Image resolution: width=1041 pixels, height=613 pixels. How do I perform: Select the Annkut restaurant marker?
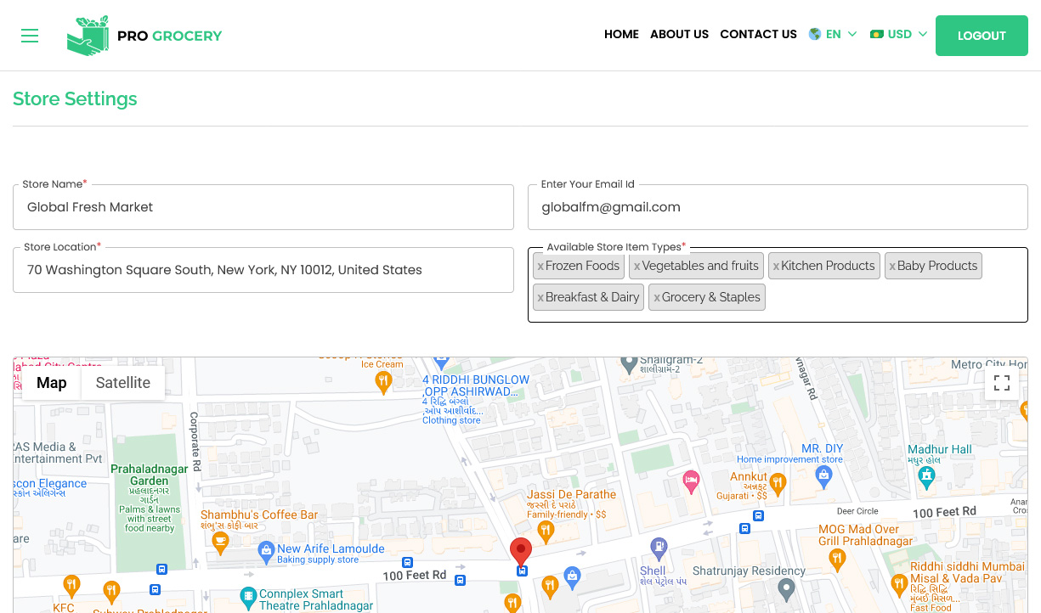tap(778, 484)
